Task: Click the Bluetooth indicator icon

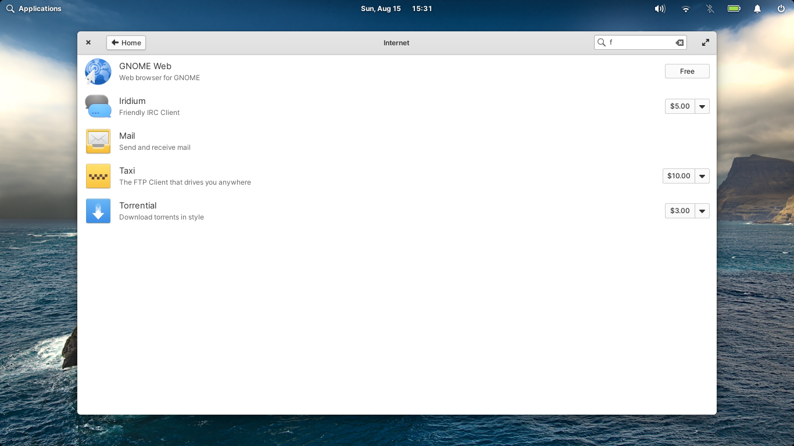Action: 710,9
